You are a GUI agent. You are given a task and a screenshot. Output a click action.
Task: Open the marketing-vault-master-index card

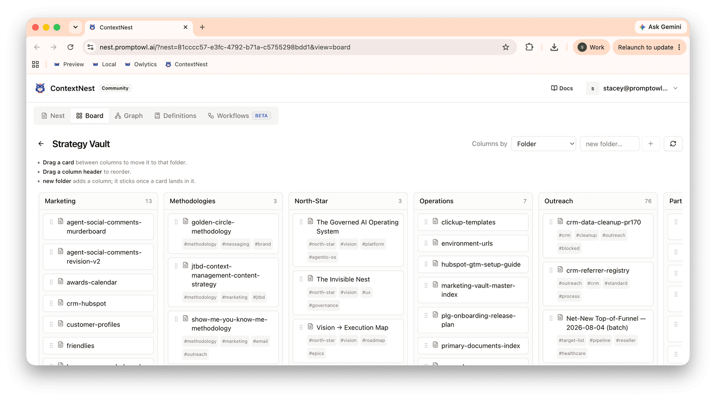click(473, 290)
